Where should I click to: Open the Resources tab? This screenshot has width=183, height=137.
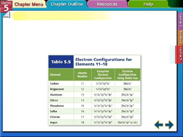107,4
